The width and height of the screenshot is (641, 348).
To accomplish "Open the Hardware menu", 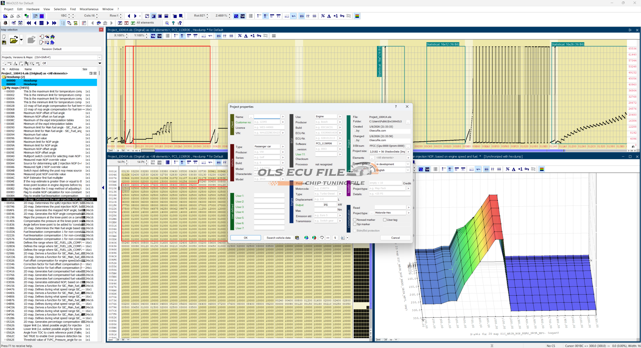I will pyautogui.click(x=33, y=9).
